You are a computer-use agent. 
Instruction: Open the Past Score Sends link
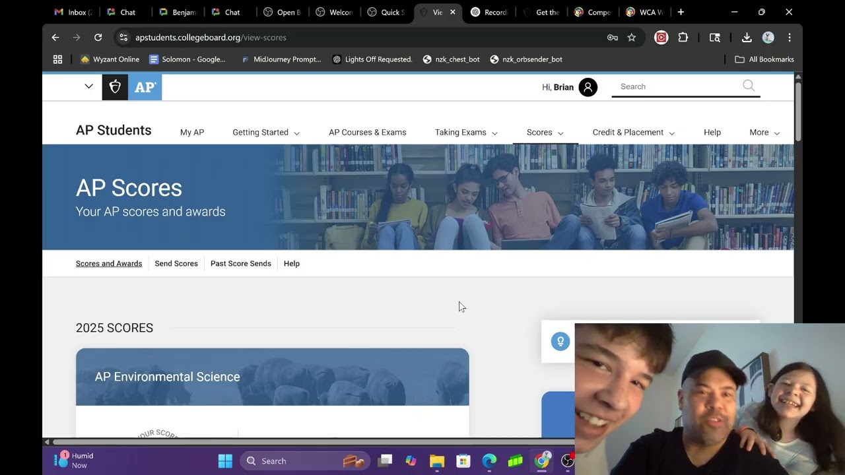[241, 263]
